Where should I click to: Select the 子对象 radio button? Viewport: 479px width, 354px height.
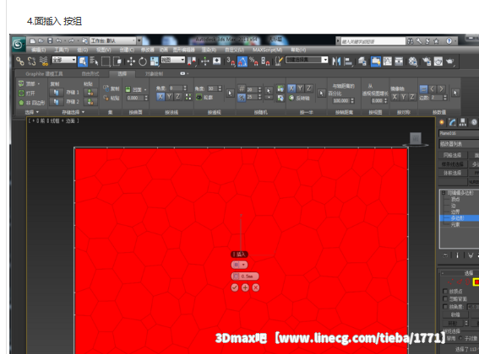click(x=460, y=338)
